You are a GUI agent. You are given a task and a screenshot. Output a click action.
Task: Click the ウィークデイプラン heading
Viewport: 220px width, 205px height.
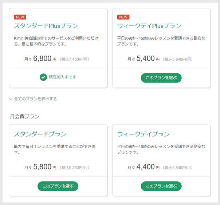143,134
